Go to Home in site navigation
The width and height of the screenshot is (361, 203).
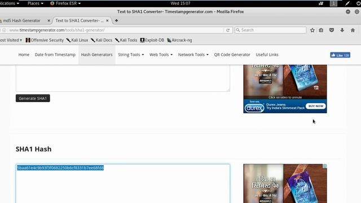[24, 55]
